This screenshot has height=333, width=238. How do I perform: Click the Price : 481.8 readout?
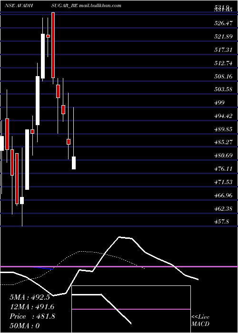point(32,316)
